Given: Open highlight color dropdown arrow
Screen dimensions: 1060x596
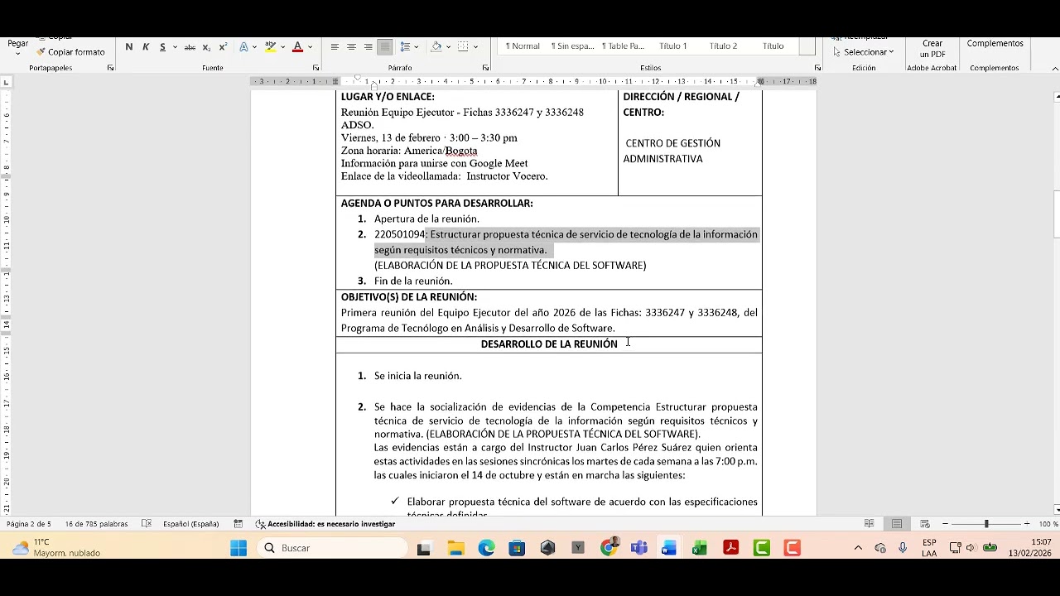Looking at the screenshot, I should 282,47.
